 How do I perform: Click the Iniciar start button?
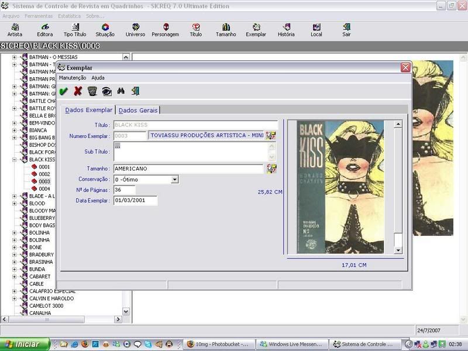(x=25, y=344)
